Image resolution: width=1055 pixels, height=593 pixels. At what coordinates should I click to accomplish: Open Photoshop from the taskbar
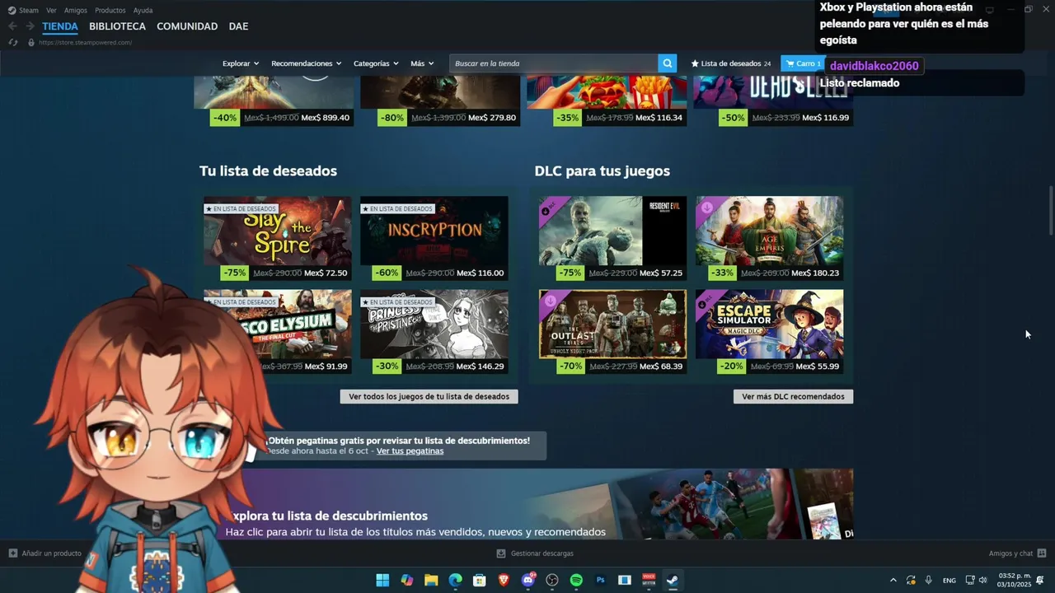(x=601, y=580)
